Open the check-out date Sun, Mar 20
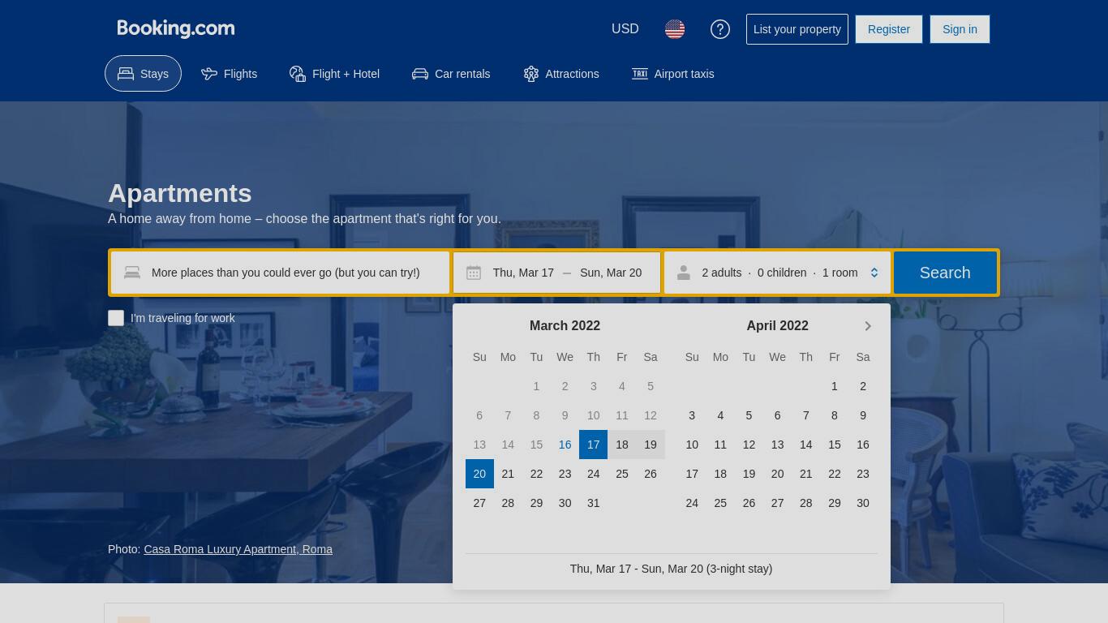Viewport: 1108px width, 623px height. pyautogui.click(x=611, y=273)
